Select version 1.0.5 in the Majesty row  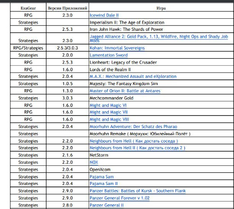tap(68, 84)
